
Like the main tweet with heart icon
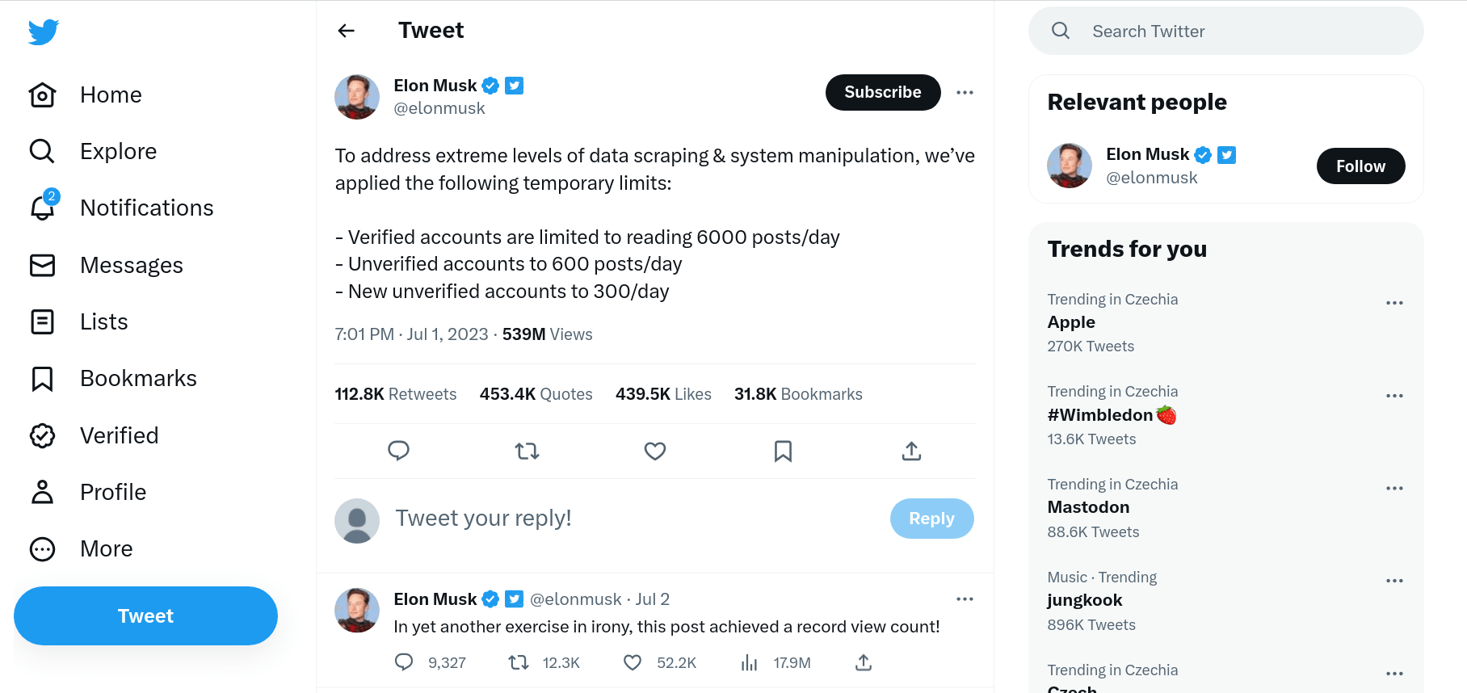(x=655, y=451)
